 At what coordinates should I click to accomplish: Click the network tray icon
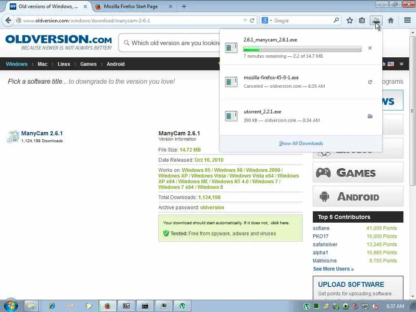[x=365, y=306]
